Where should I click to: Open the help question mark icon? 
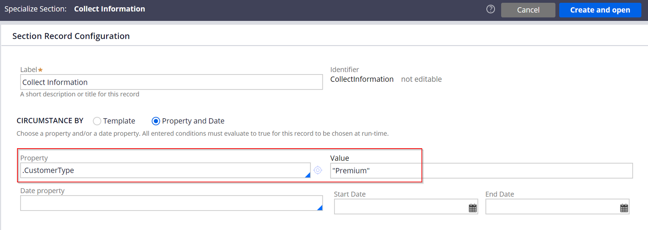click(490, 9)
